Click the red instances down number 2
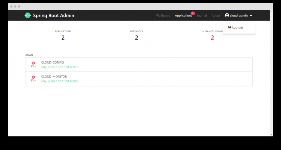This screenshot has height=150, width=281. 212,38
